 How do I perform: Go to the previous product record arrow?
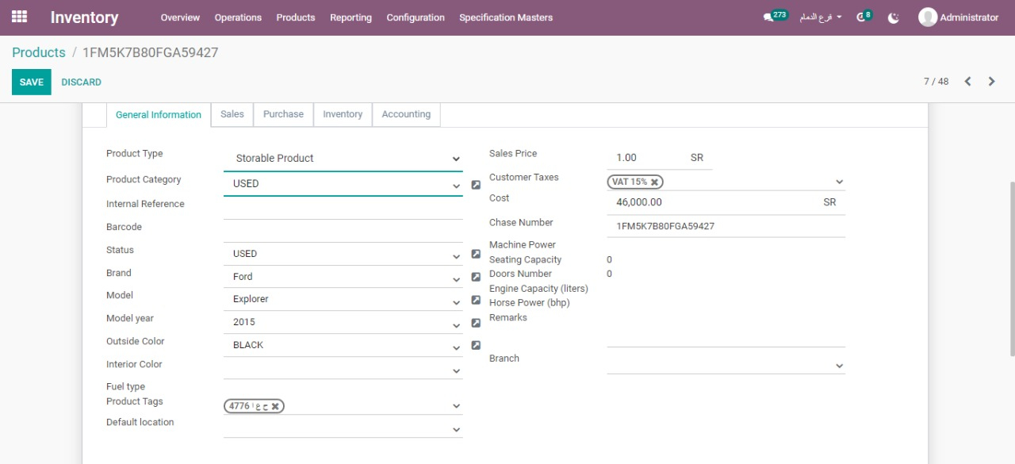pyautogui.click(x=967, y=82)
